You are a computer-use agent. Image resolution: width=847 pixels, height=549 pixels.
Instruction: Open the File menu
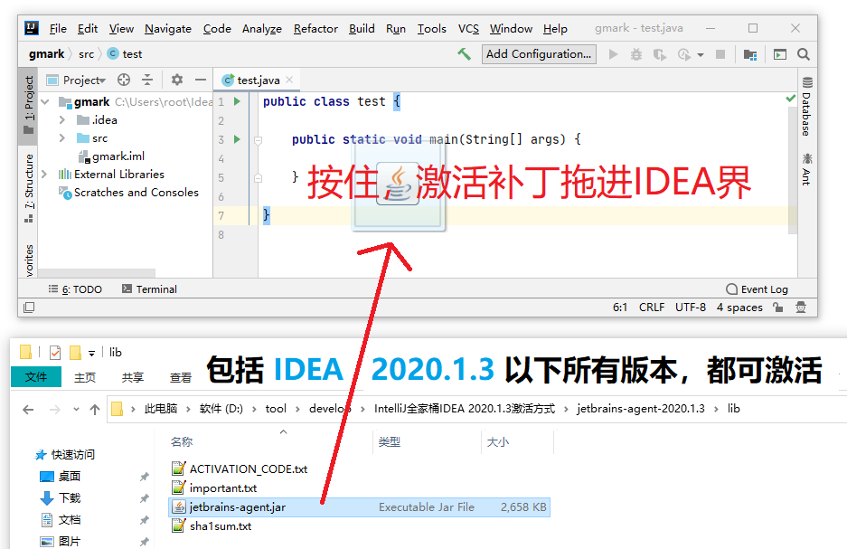58,29
